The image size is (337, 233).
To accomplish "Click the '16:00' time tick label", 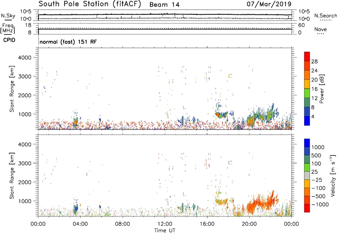I will [x=207, y=224].
